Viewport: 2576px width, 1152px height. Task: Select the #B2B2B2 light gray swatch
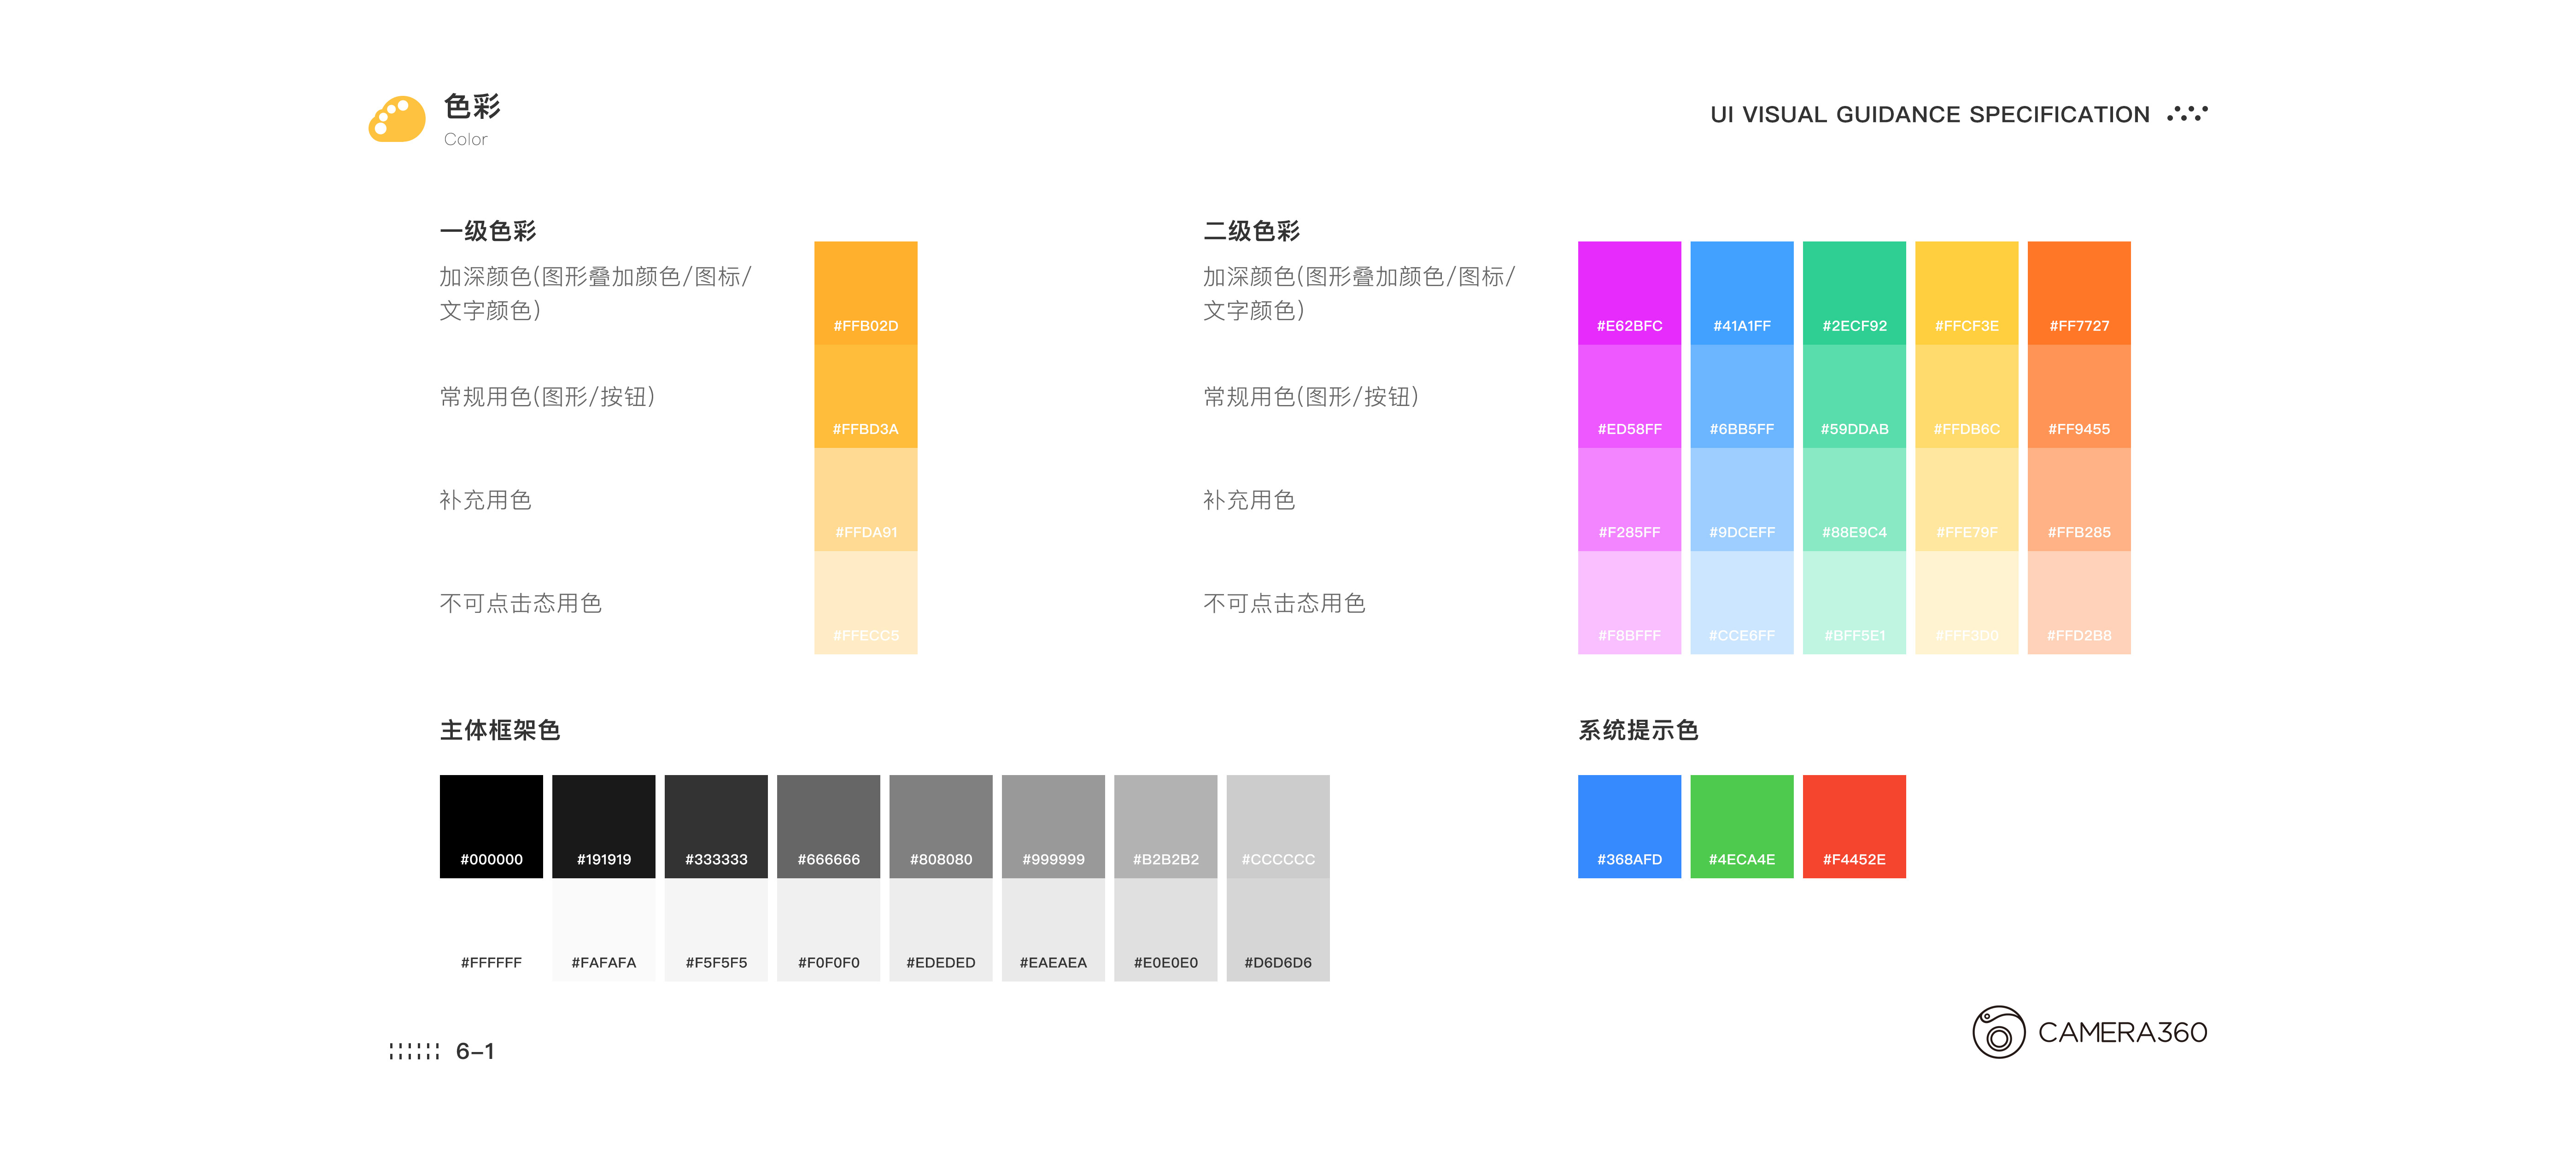[1166, 826]
